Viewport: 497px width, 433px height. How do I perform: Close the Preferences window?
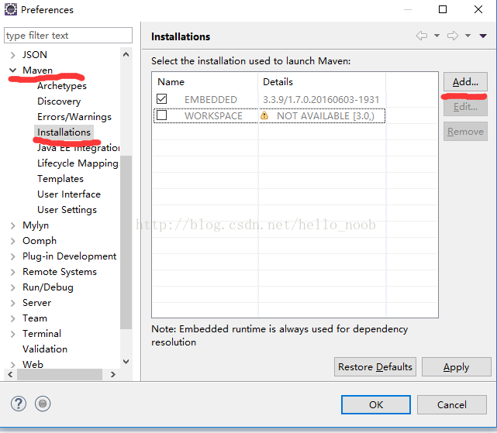pos(478,9)
